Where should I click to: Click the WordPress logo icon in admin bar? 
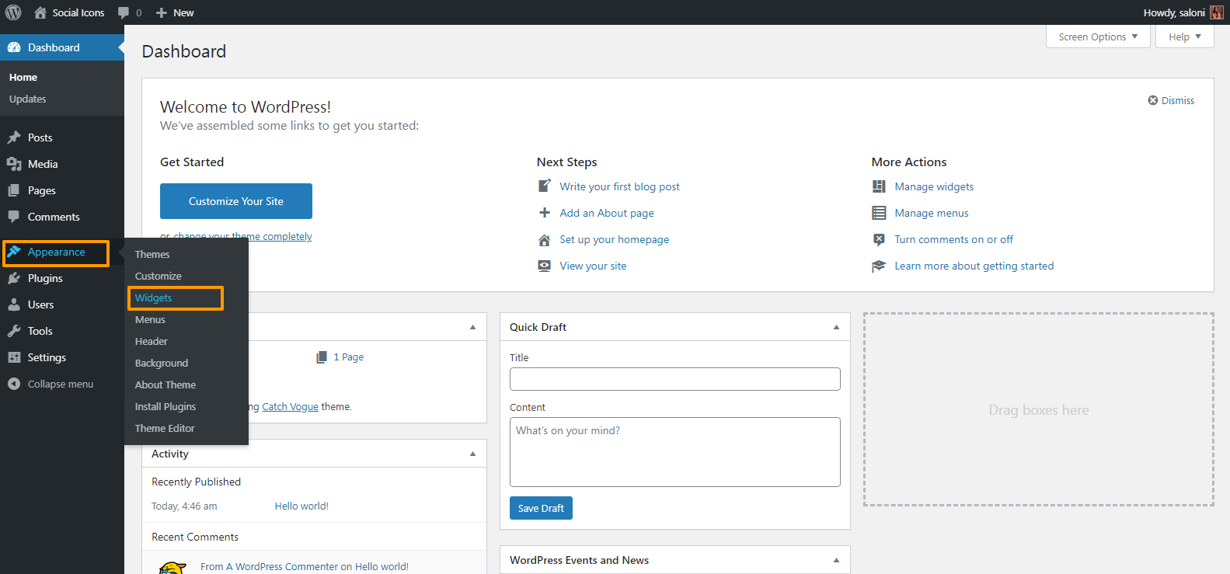click(x=13, y=12)
